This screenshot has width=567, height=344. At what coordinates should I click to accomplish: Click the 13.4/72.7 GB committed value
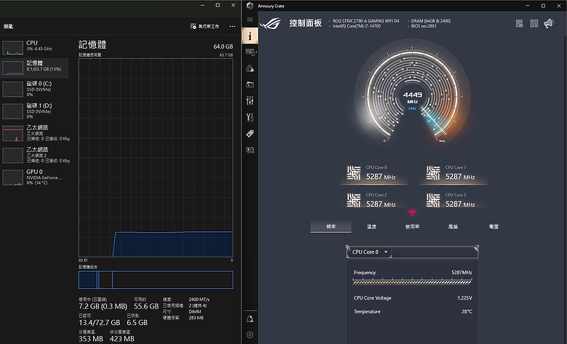pyautogui.click(x=100, y=322)
